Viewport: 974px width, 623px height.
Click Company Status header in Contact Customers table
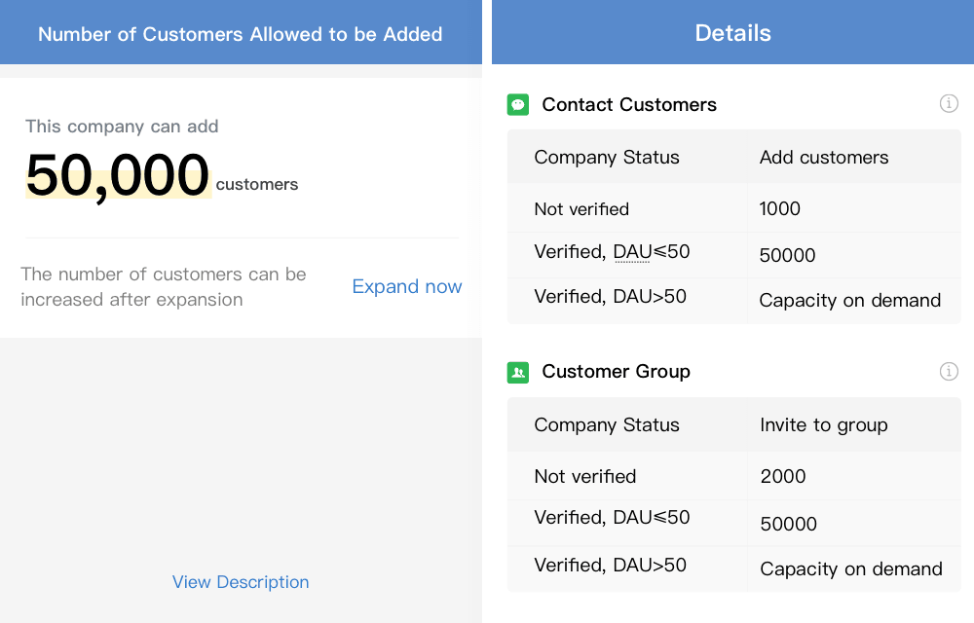pos(607,158)
